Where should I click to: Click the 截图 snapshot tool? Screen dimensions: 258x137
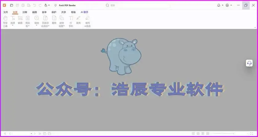20,20
